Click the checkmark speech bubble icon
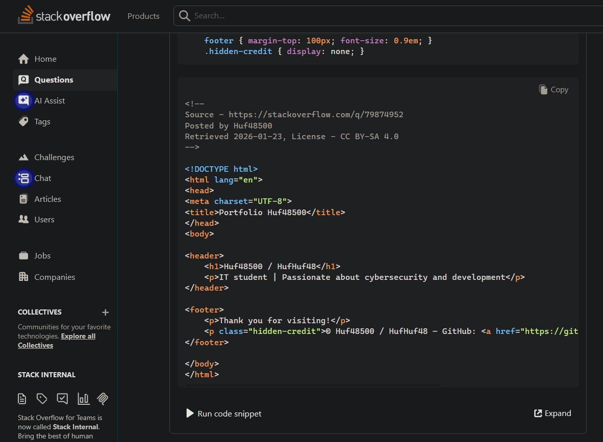Screen dimensions: 603x442 [x=62, y=399]
